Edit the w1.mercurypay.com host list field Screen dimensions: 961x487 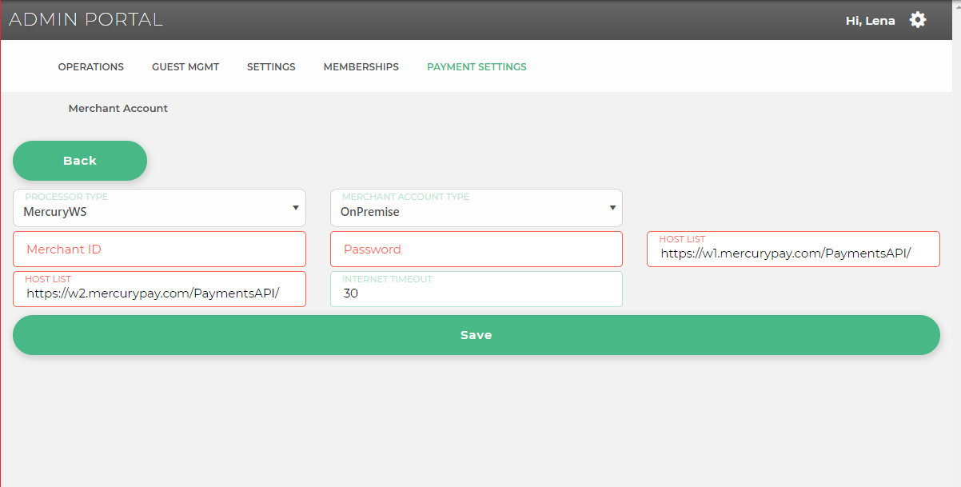click(793, 249)
